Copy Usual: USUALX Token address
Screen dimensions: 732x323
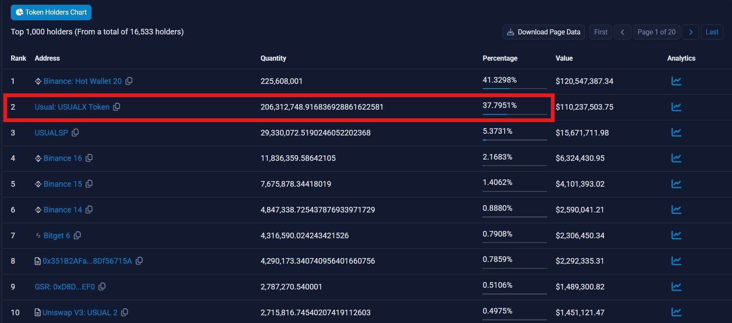[x=116, y=107]
